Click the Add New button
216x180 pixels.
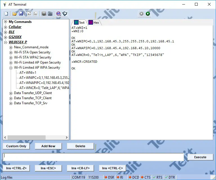pyautogui.click(x=48, y=146)
